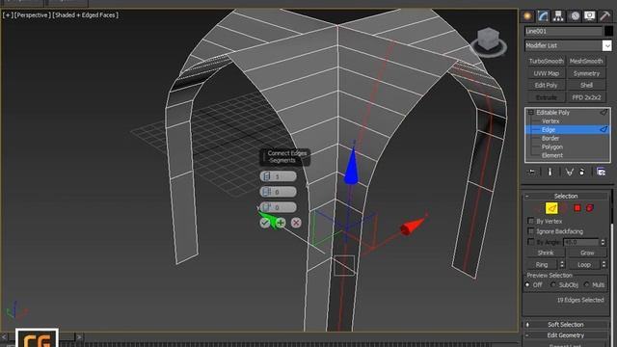This screenshot has height=347, width=617.
Task: Select yellow Edge sub-object icon
Action: tap(551, 208)
